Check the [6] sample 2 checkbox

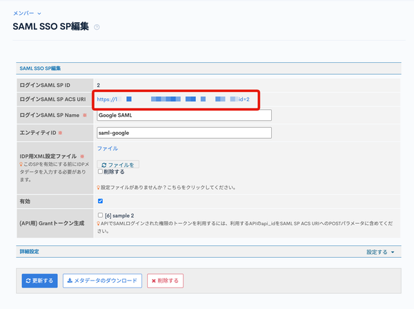pyautogui.click(x=100, y=215)
